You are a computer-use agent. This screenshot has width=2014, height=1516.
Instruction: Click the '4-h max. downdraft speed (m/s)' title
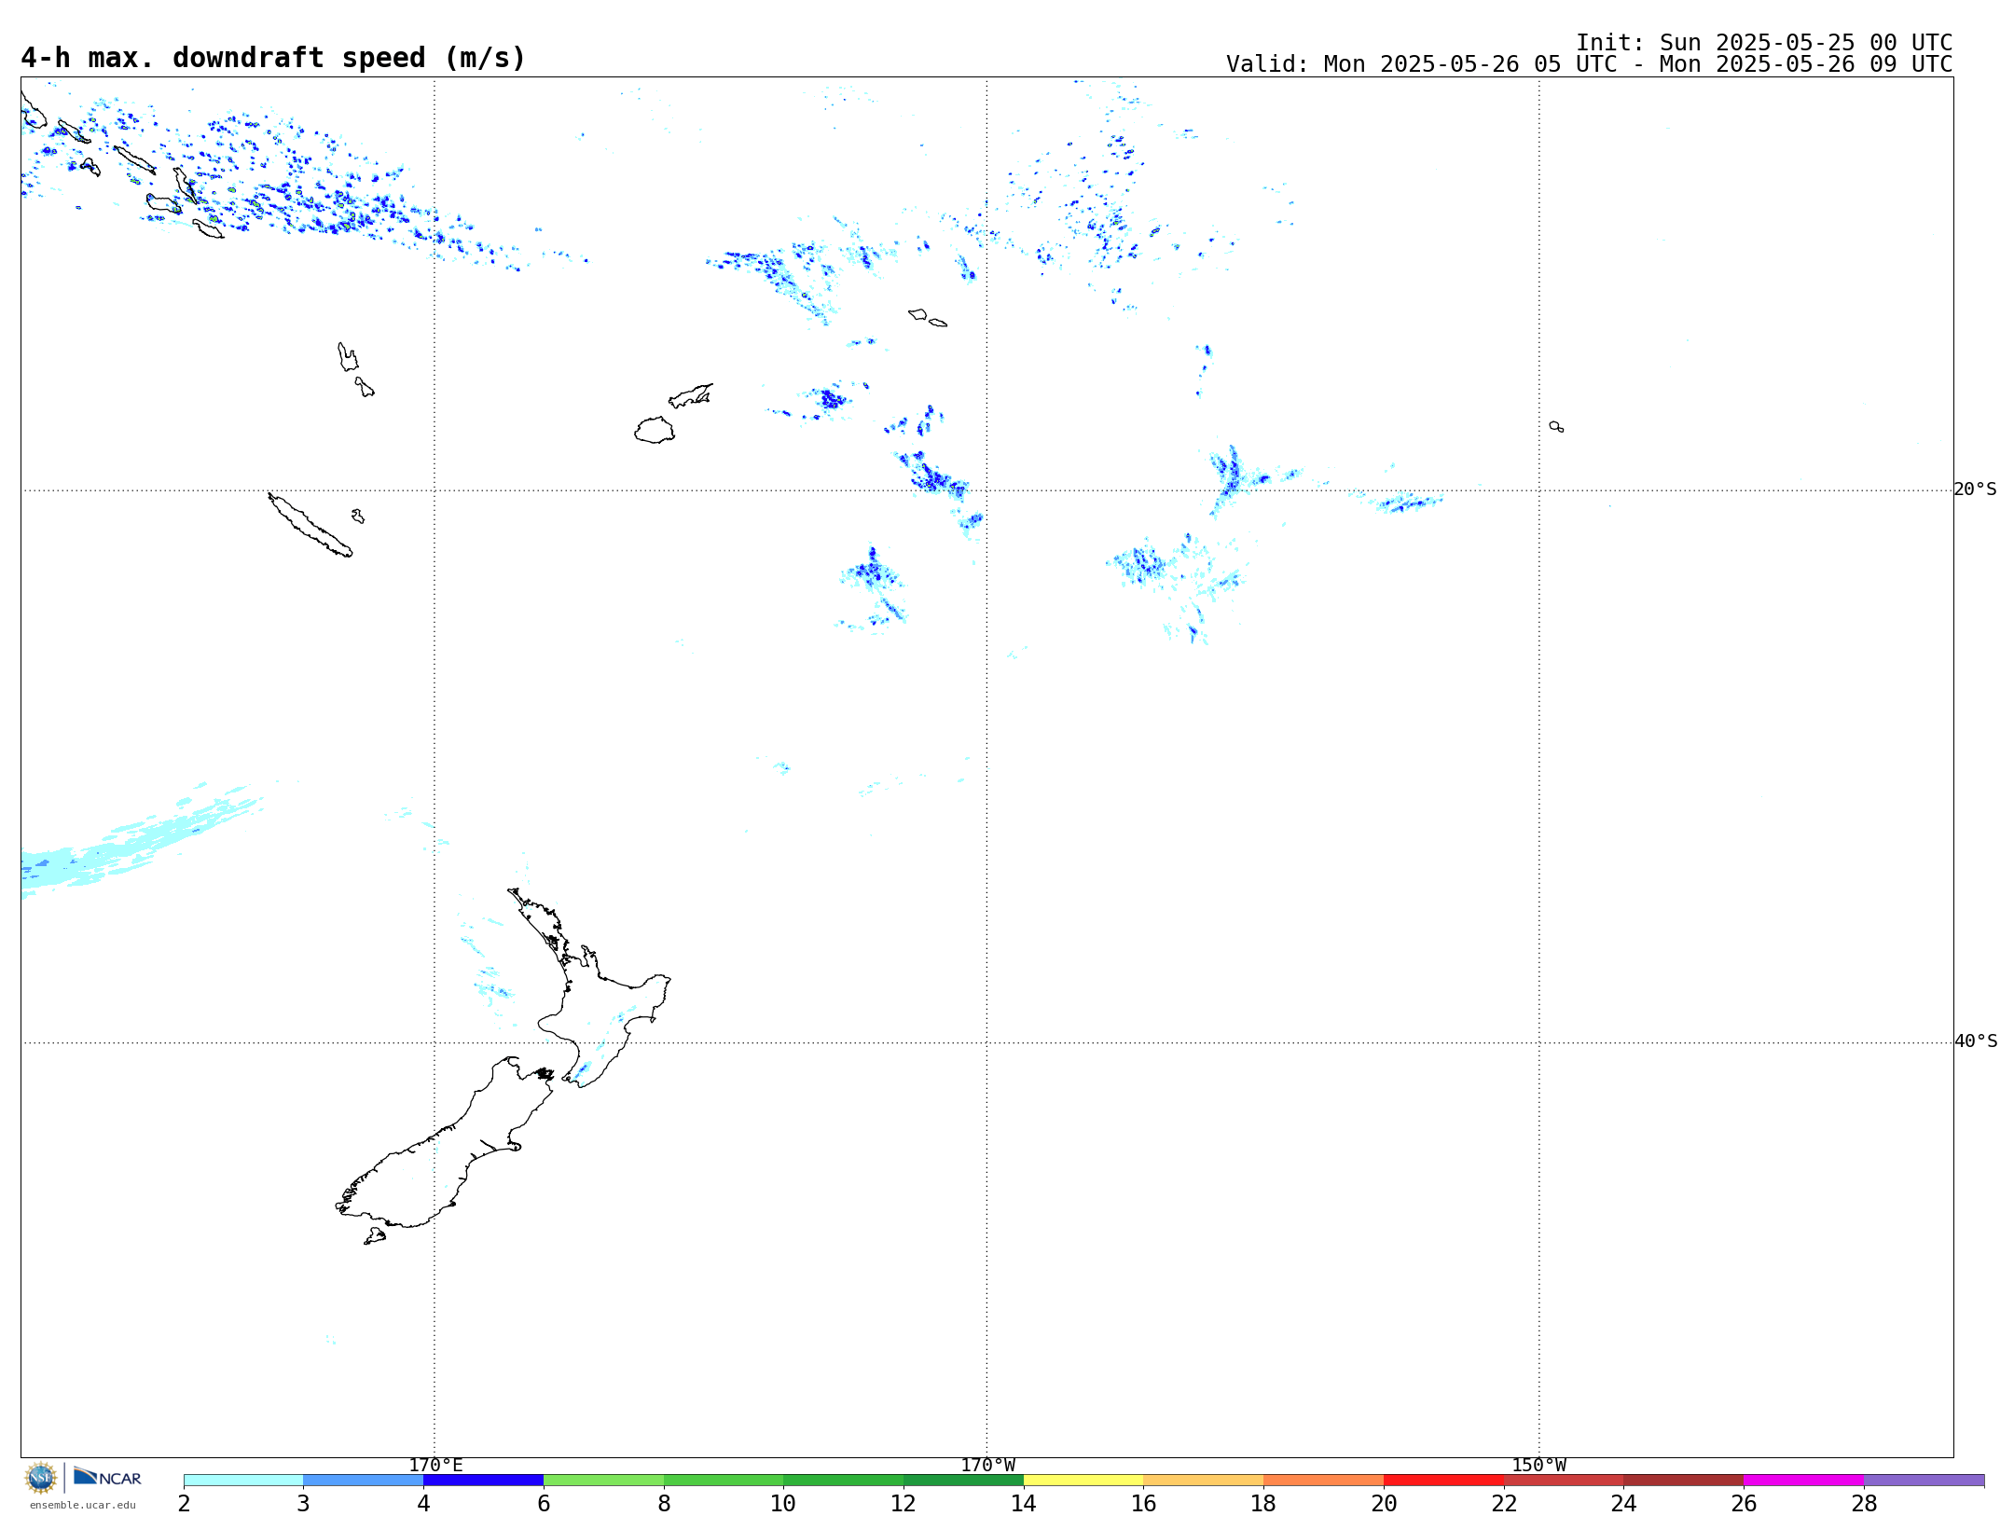click(273, 59)
